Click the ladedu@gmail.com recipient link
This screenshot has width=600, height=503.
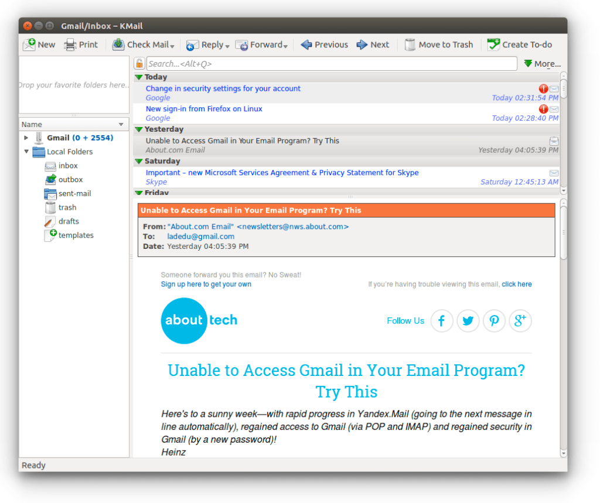tap(201, 237)
